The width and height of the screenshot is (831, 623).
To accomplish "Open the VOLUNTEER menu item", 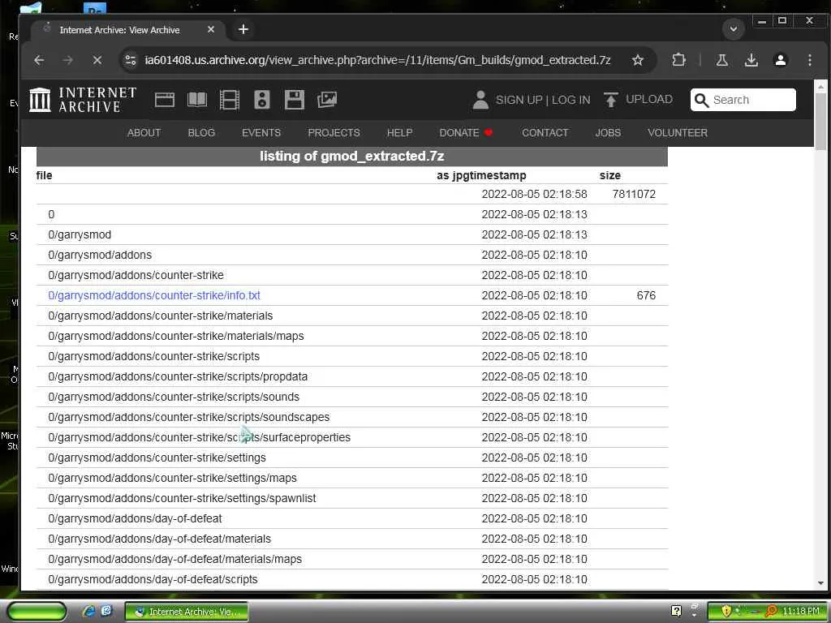I will pyautogui.click(x=678, y=133).
